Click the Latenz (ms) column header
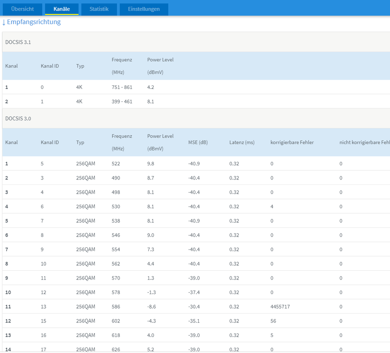The width and height of the screenshot is (390, 353). [x=242, y=142]
